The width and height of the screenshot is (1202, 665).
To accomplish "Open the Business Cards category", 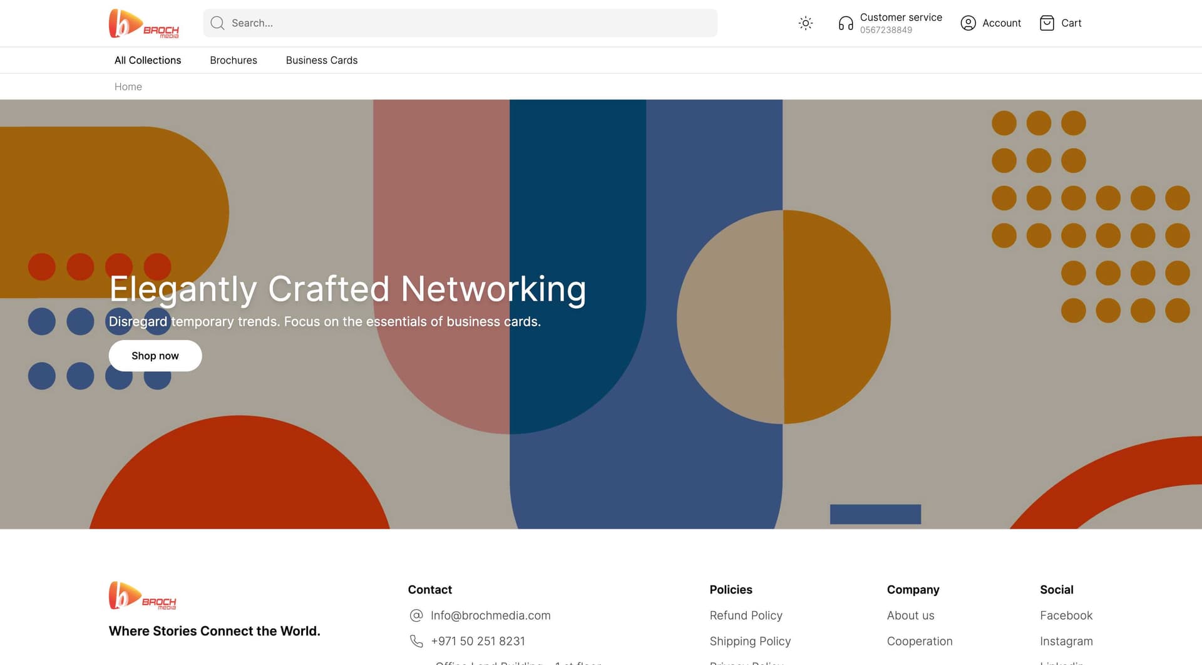I will [x=321, y=60].
